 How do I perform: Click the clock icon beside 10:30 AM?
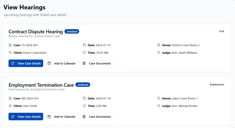pyautogui.click(x=84, y=53)
